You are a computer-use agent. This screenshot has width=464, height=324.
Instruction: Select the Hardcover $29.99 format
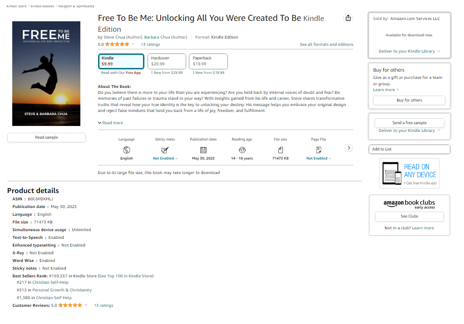(167, 61)
